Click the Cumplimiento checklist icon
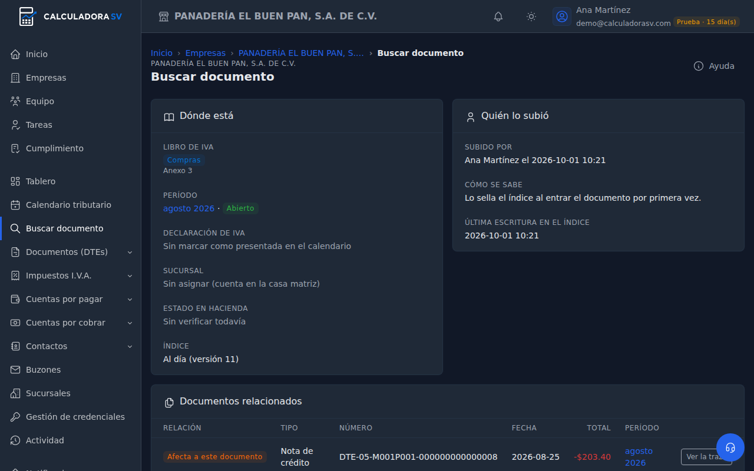Screen dimensions: 754x471 point(15,148)
